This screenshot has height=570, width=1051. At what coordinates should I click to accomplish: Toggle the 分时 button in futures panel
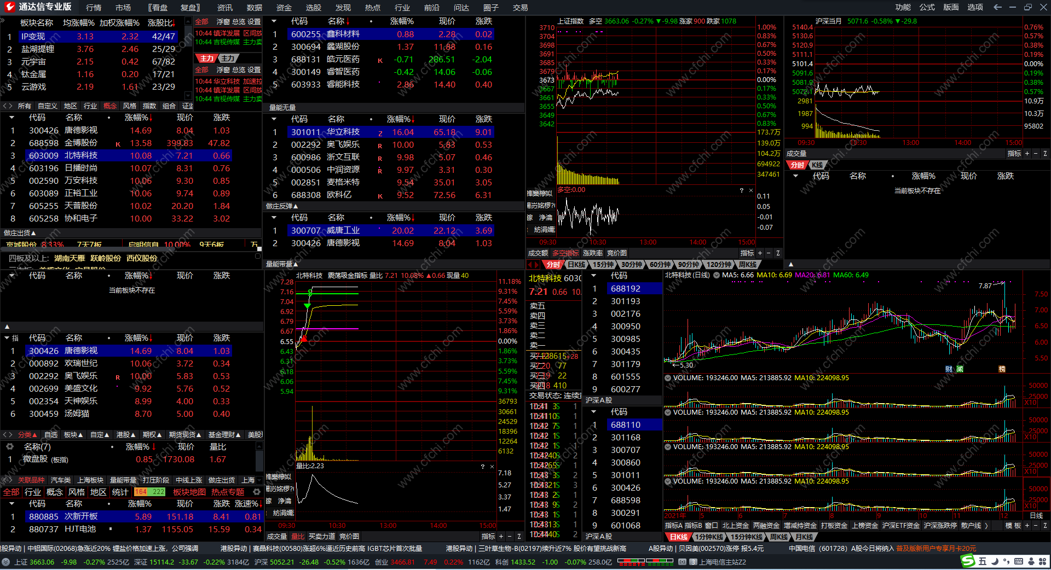[798, 165]
